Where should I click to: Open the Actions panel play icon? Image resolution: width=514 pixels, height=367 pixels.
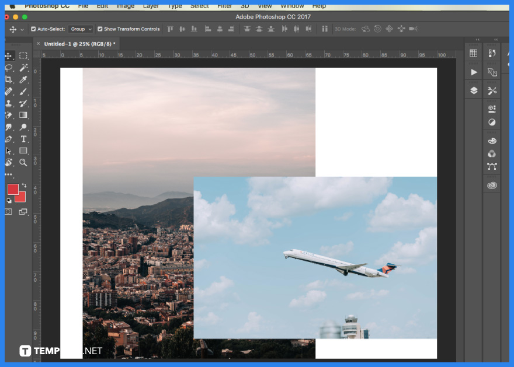473,72
